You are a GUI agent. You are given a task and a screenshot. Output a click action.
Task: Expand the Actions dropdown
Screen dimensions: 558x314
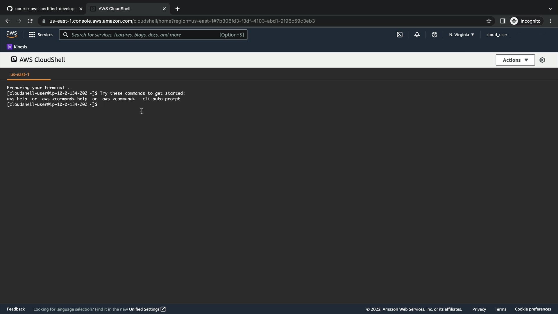tap(515, 60)
